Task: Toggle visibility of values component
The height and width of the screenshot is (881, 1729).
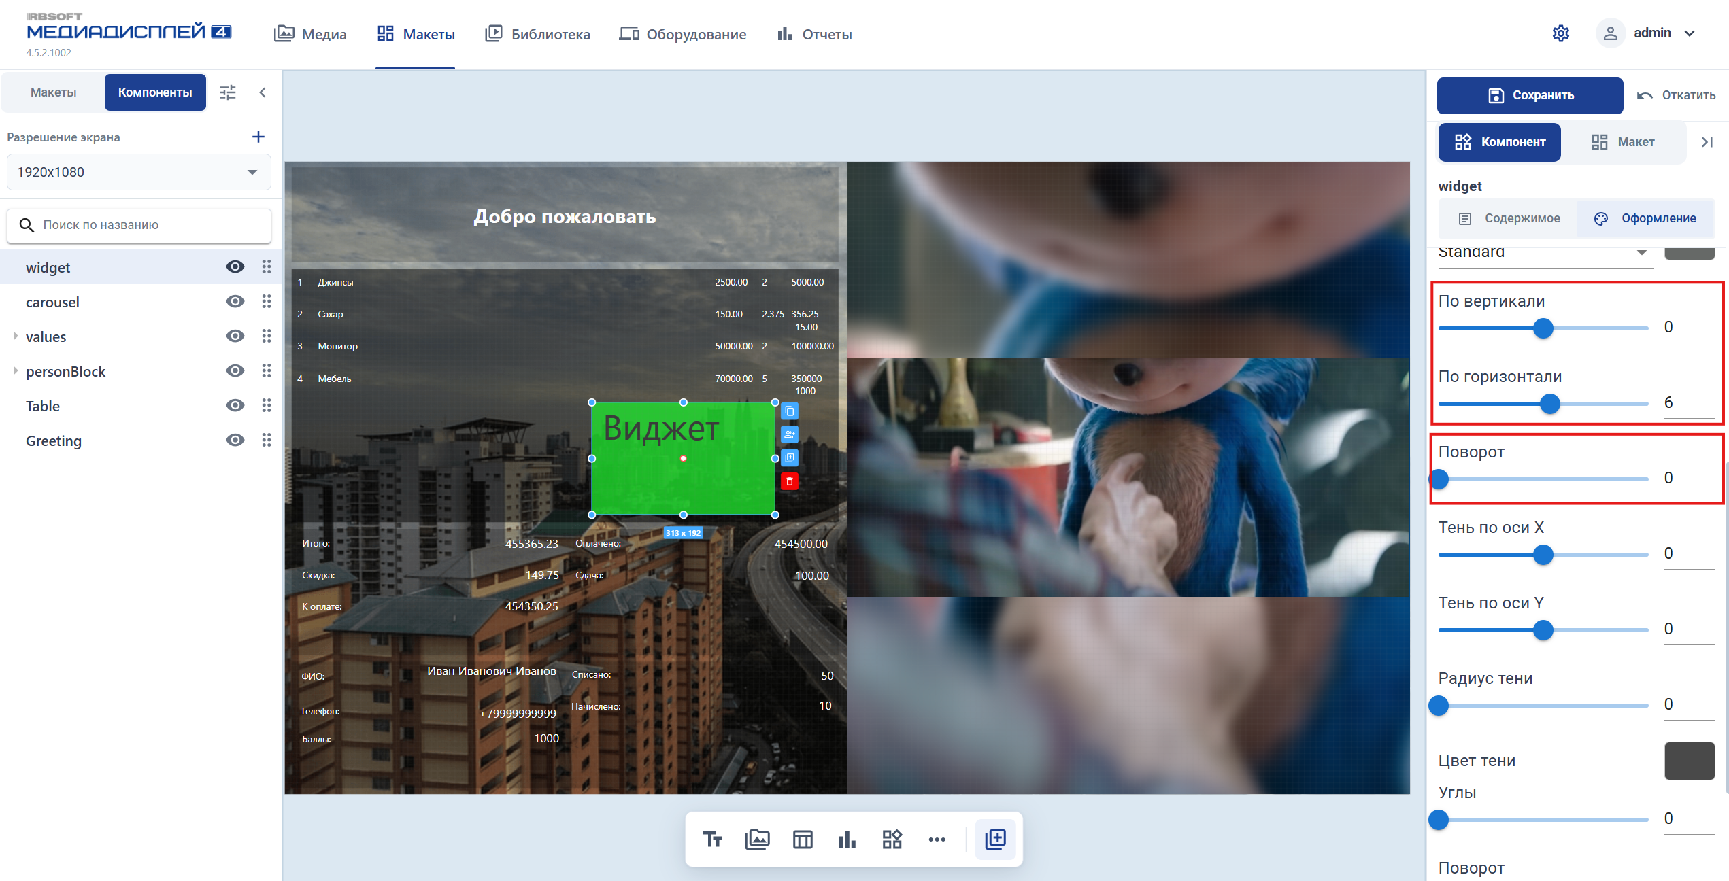Action: pyautogui.click(x=235, y=336)
